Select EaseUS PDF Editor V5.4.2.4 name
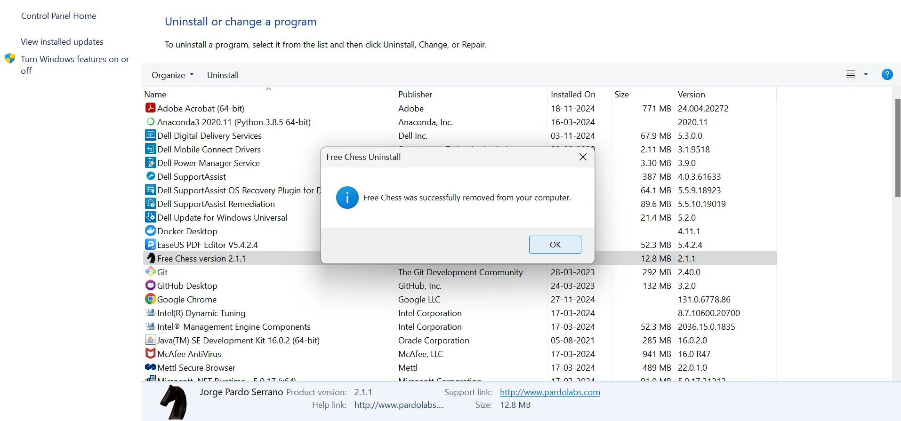This screenshot has width=901, height=421. point(208,245)
